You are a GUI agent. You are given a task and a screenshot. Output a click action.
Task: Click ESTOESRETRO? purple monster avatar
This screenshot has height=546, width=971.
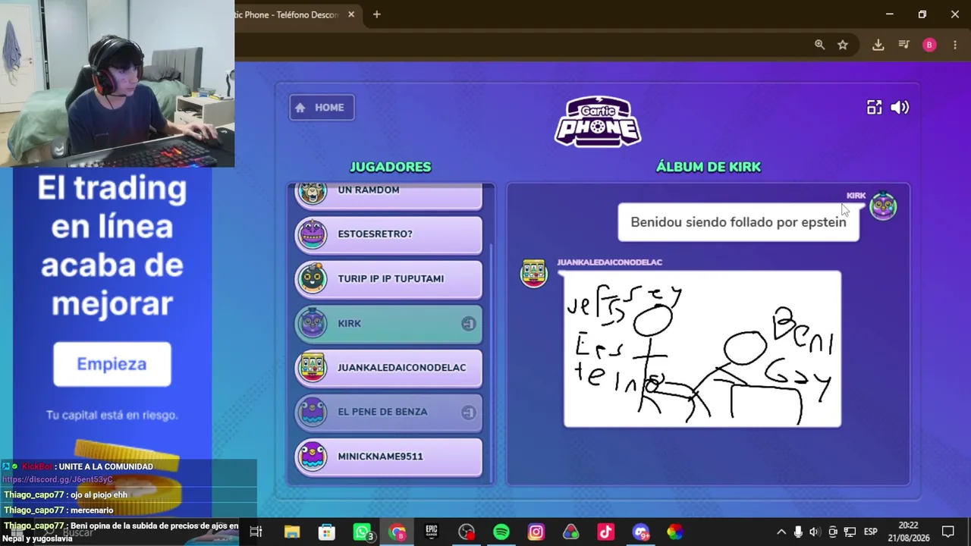coord(313,234)
